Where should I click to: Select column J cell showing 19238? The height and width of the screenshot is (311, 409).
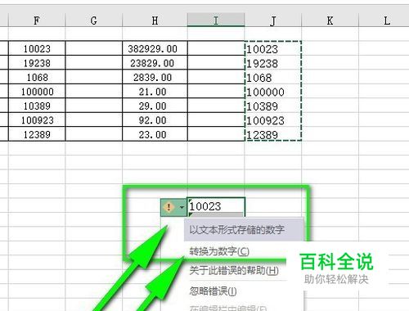[x=273, y=63]
